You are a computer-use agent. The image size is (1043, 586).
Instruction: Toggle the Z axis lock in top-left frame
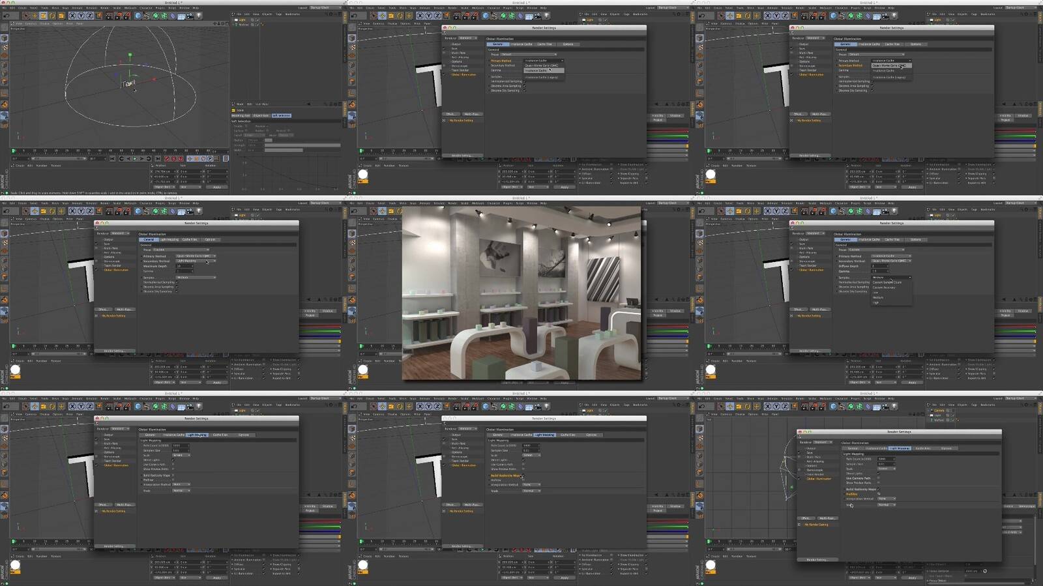[89, 16]
